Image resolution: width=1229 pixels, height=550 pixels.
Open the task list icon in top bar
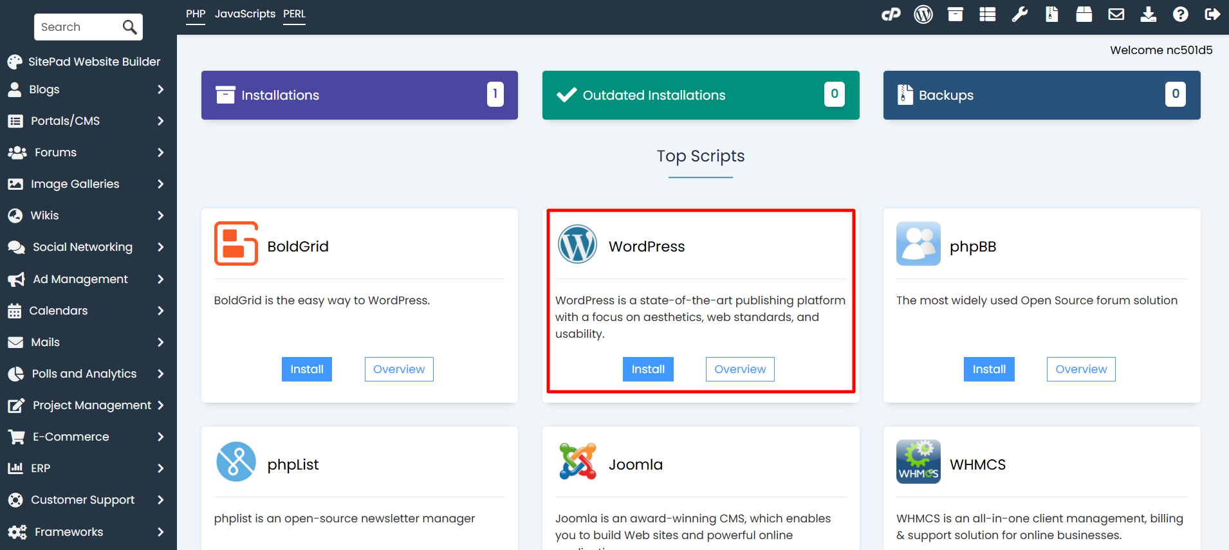[x=988, y=14]
